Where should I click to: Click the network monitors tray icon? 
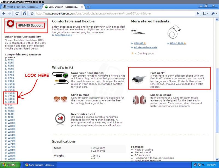(x=195, y=165)
